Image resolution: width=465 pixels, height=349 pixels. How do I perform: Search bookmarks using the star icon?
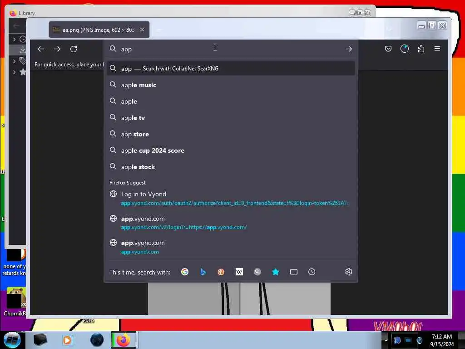pos(276,272)
